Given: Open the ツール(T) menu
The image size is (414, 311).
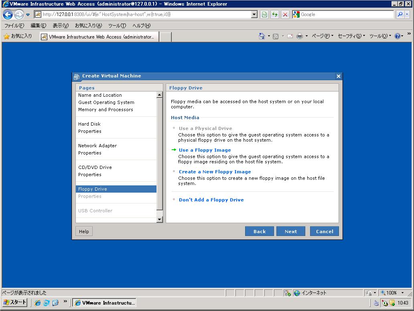Looking at the screenshot, I should (117, 26).
